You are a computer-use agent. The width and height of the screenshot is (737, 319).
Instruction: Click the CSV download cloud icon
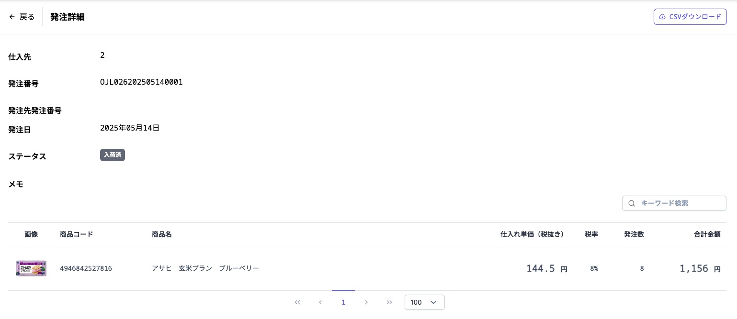(662, 17)
